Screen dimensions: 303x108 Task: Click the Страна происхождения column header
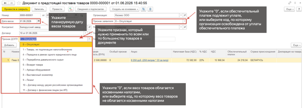pyautogui.click(x=263, y=53)
